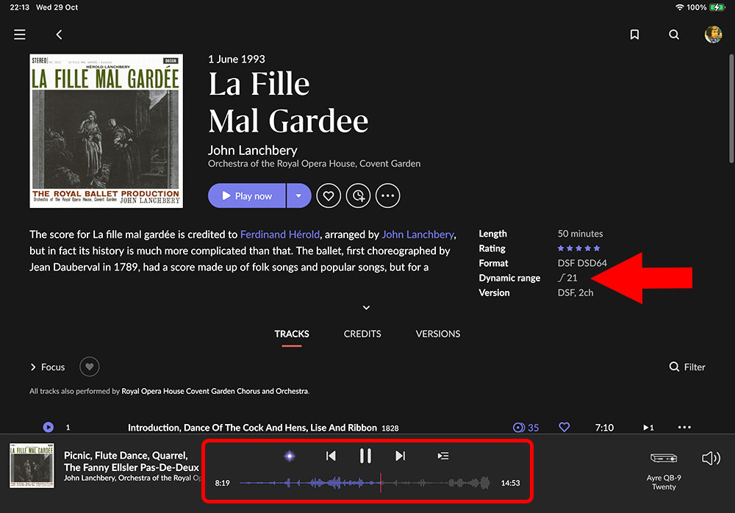This screenshot has width=735, height=513.
Task: Open the bookmarks icon
Action: pyautogui.click(x=635, y=35)
